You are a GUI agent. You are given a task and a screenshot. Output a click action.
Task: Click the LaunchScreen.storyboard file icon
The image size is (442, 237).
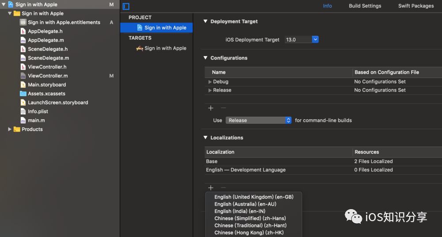click(x=23, y=103)
